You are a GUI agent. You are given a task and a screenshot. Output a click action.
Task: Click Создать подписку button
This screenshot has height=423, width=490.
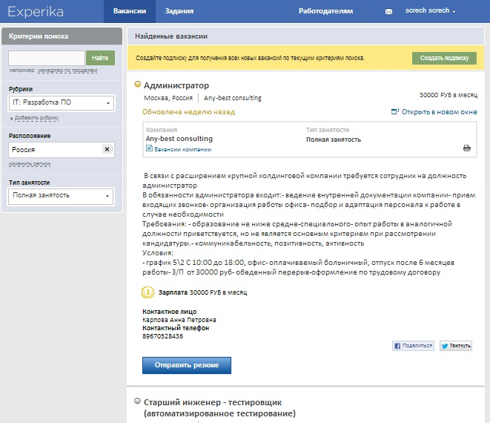[444, 58]
